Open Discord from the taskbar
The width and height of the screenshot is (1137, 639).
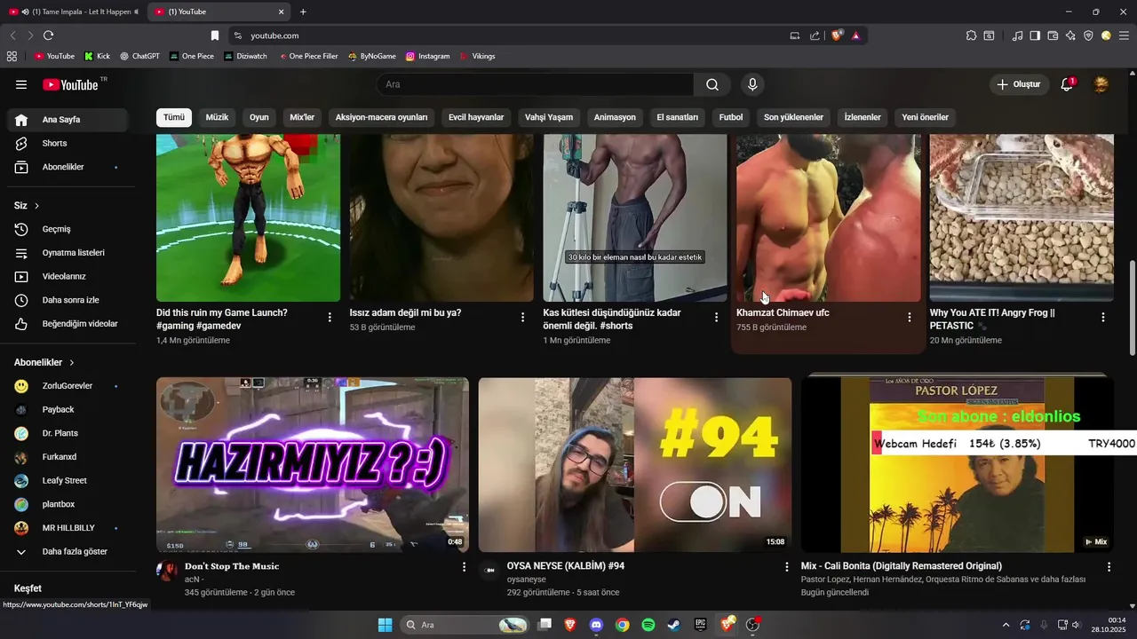coord(596,625)
